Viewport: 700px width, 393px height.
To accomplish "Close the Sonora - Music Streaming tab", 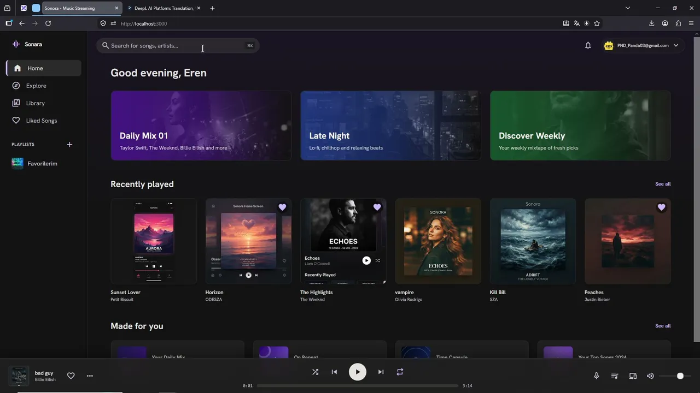I will click(116, 8).
